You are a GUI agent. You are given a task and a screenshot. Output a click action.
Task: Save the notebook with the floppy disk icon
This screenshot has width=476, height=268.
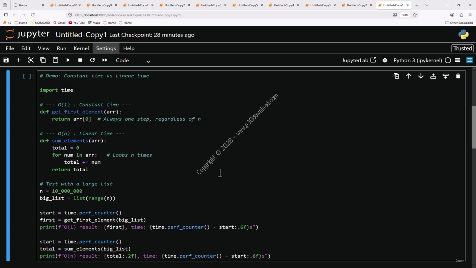6,60
